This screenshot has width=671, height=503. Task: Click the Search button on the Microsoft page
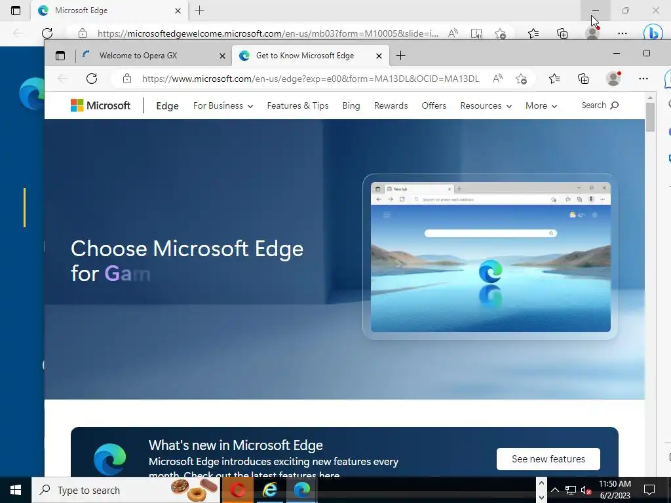click(x=600, y=105)
